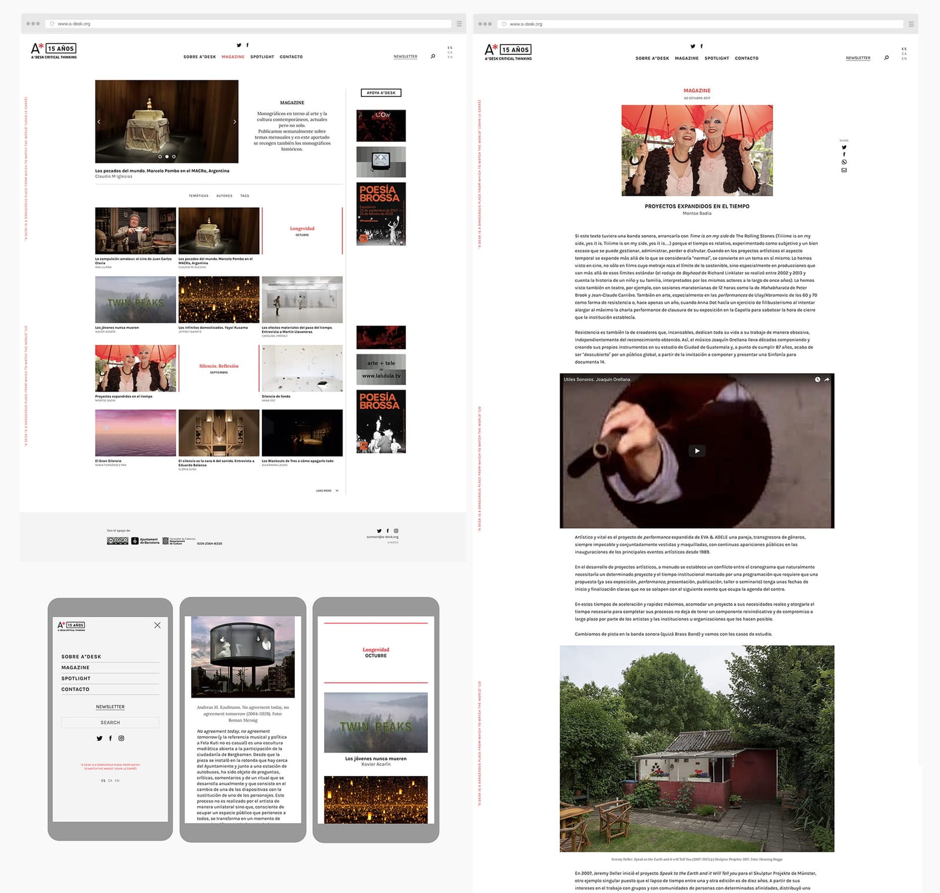Open Twitter icon in mobile menu

[x=99, y=738]
